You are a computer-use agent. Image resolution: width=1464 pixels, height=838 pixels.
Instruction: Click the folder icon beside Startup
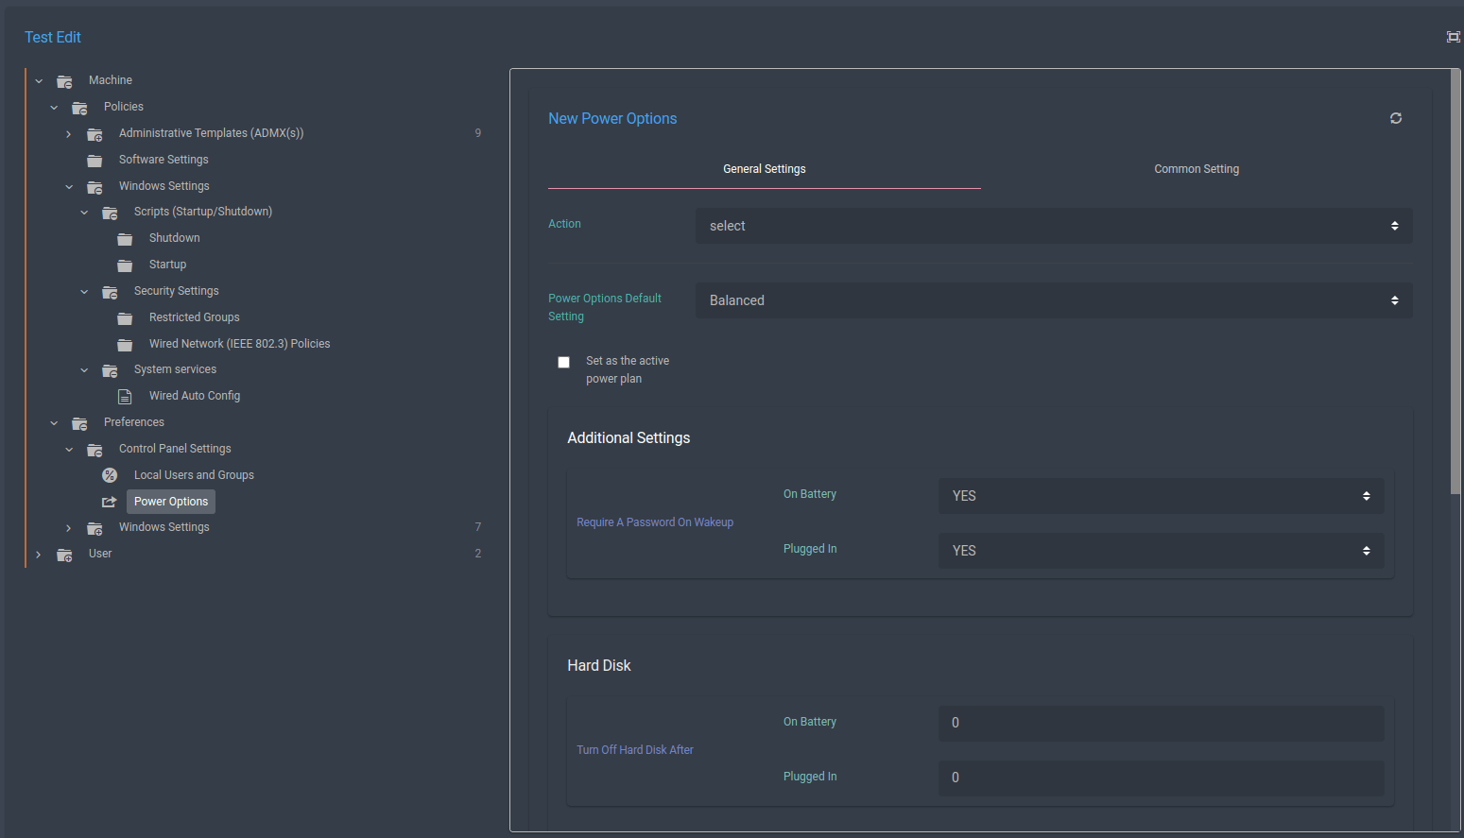point(125,265)
